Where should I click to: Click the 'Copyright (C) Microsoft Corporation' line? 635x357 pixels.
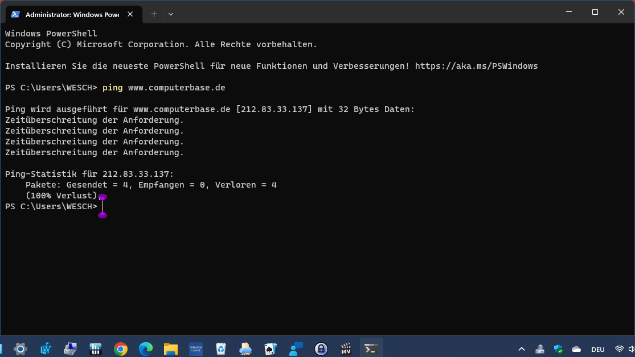(161, 44)
